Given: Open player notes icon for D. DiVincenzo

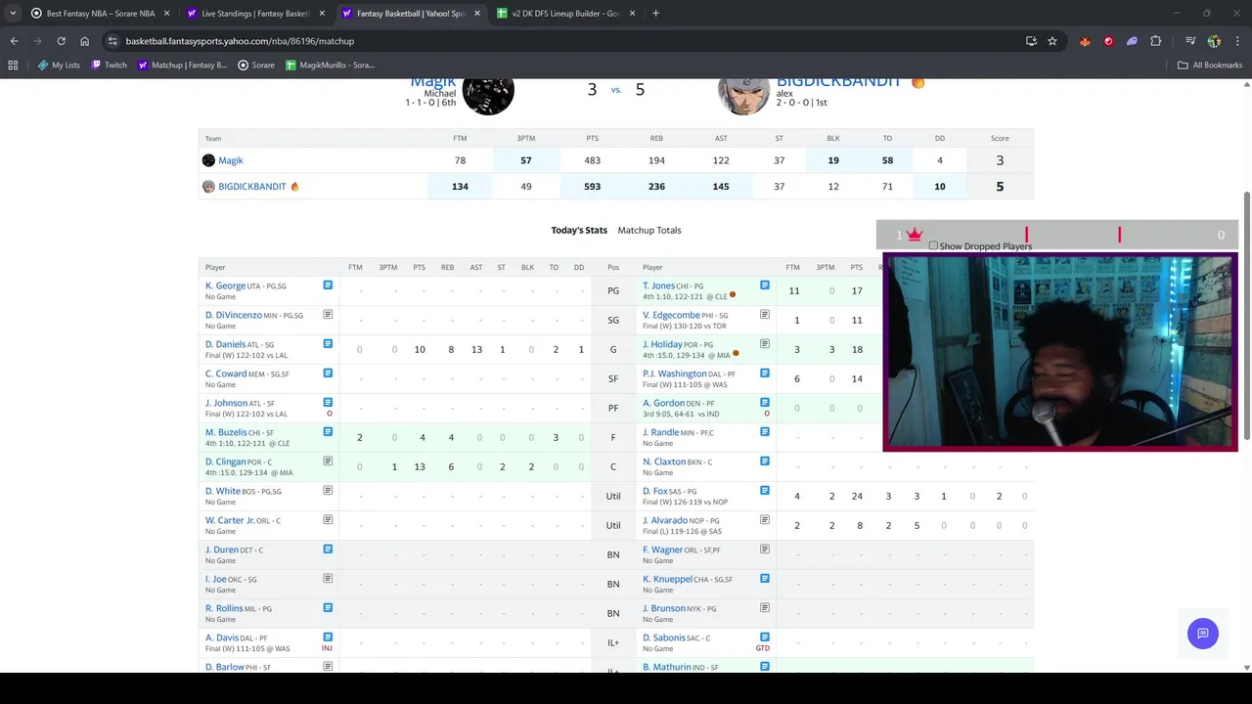Looking at the screenshot, I should [328, 315].
